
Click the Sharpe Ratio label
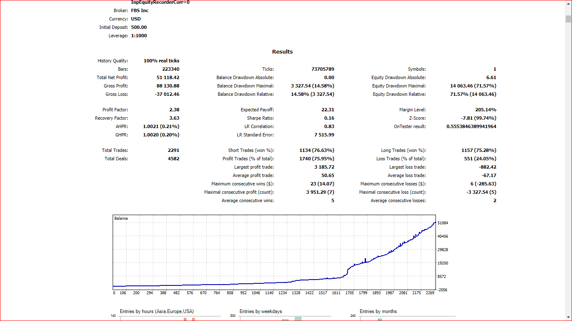tap(260, 118)
